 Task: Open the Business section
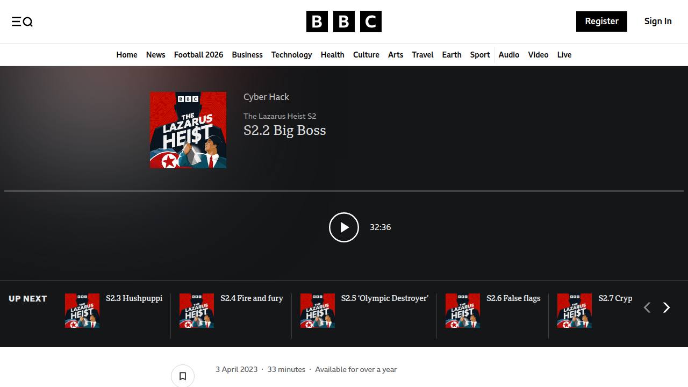(x=247, y=55)
